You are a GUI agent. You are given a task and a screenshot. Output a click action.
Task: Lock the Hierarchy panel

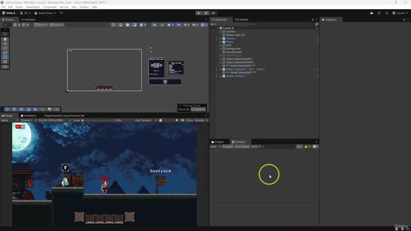(x=312, y=20)
